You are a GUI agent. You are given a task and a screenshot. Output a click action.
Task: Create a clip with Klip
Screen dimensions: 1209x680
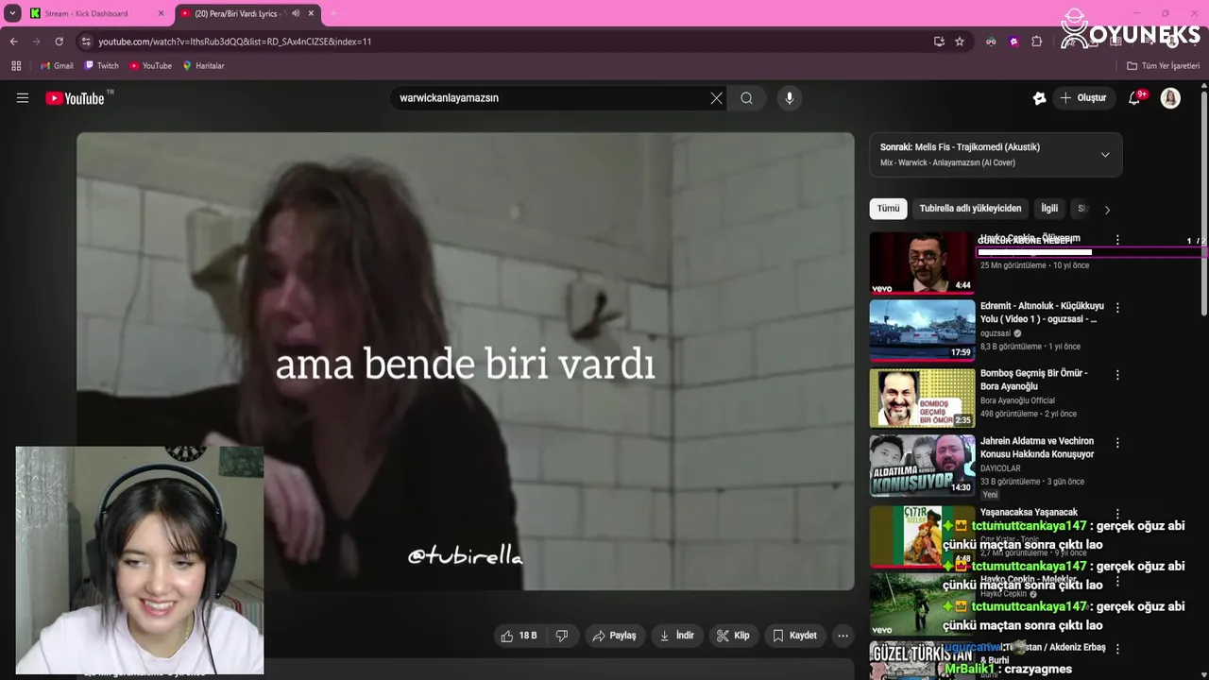(733, 636)
